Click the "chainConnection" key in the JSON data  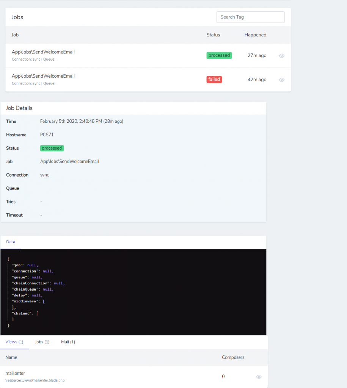[x=31, y=283]
